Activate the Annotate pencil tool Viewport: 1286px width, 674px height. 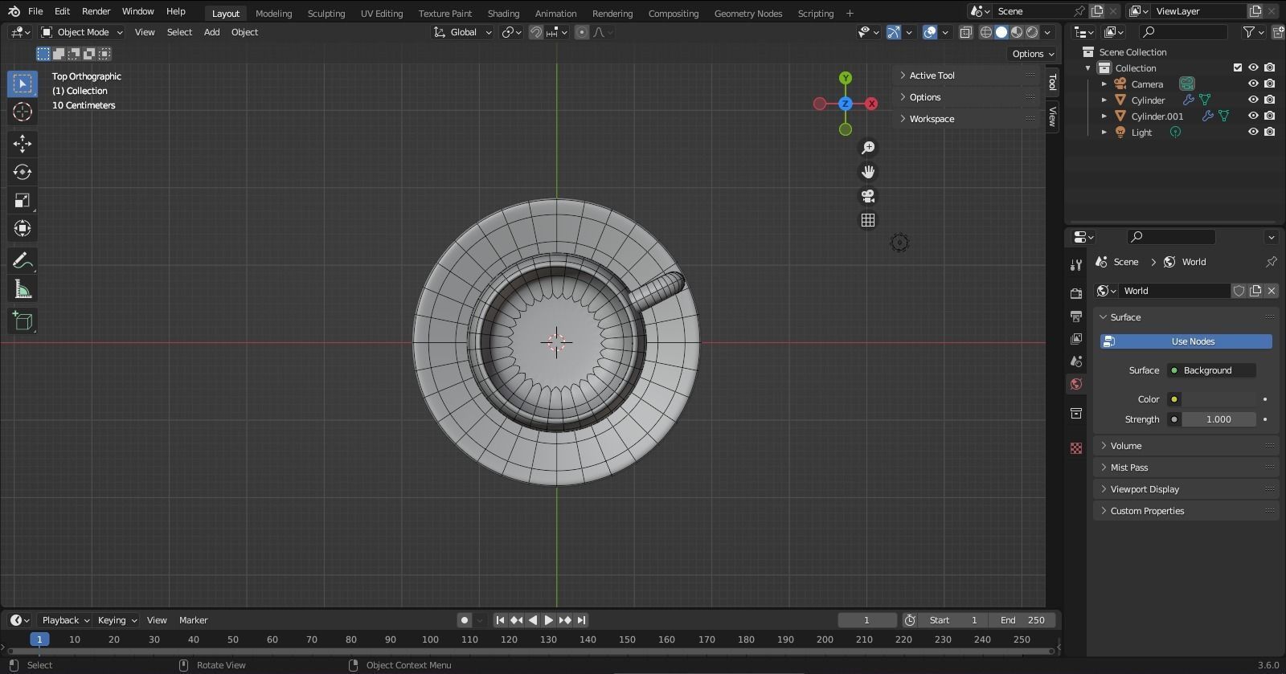[23, 261]
